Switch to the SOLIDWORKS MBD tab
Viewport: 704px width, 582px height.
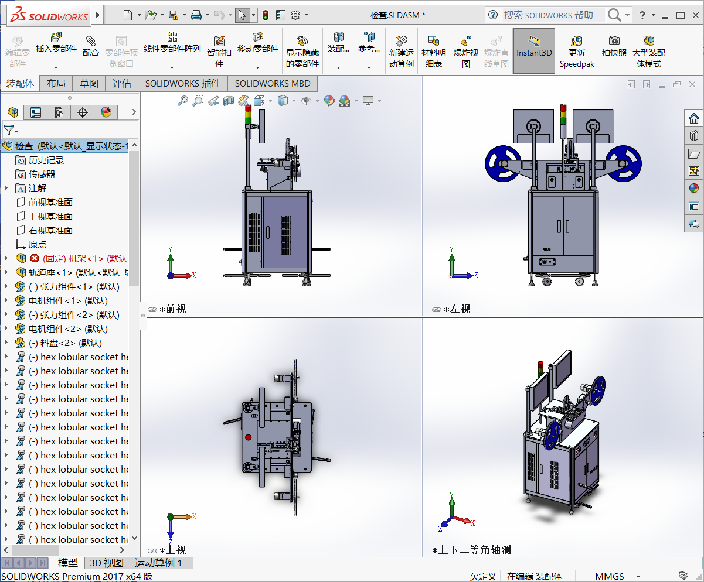(273, 84)
